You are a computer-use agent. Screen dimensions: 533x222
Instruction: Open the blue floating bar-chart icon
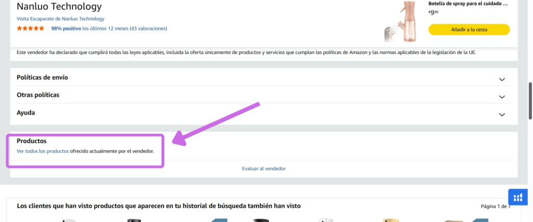[518, 197]
